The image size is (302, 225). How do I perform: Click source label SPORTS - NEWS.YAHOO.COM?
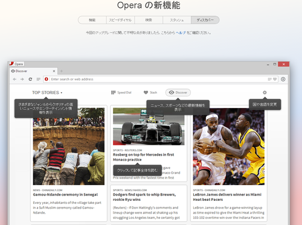click(x=130, y=190)
